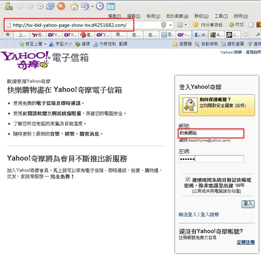Open the Yahoo!奇摩 link at the top right of the page

click(x=231, y=52)
